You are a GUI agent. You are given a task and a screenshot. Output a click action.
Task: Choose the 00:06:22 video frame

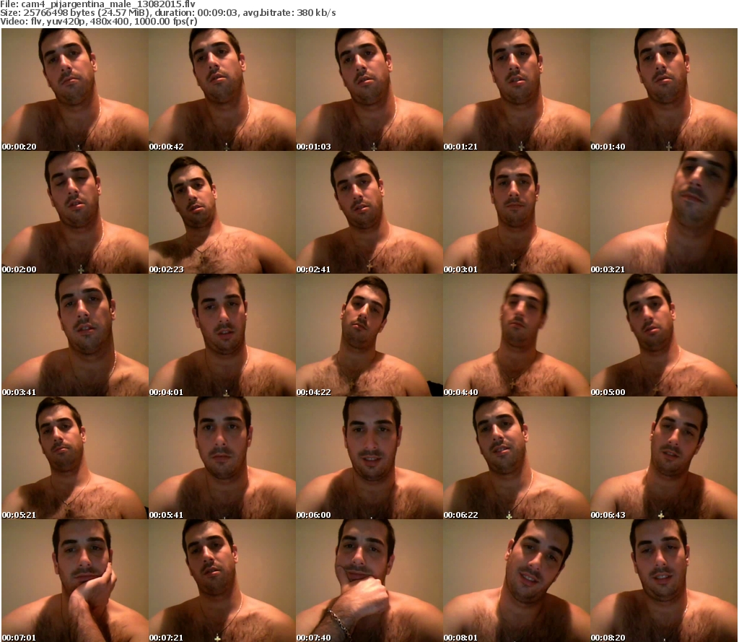[x=517, y=458]
